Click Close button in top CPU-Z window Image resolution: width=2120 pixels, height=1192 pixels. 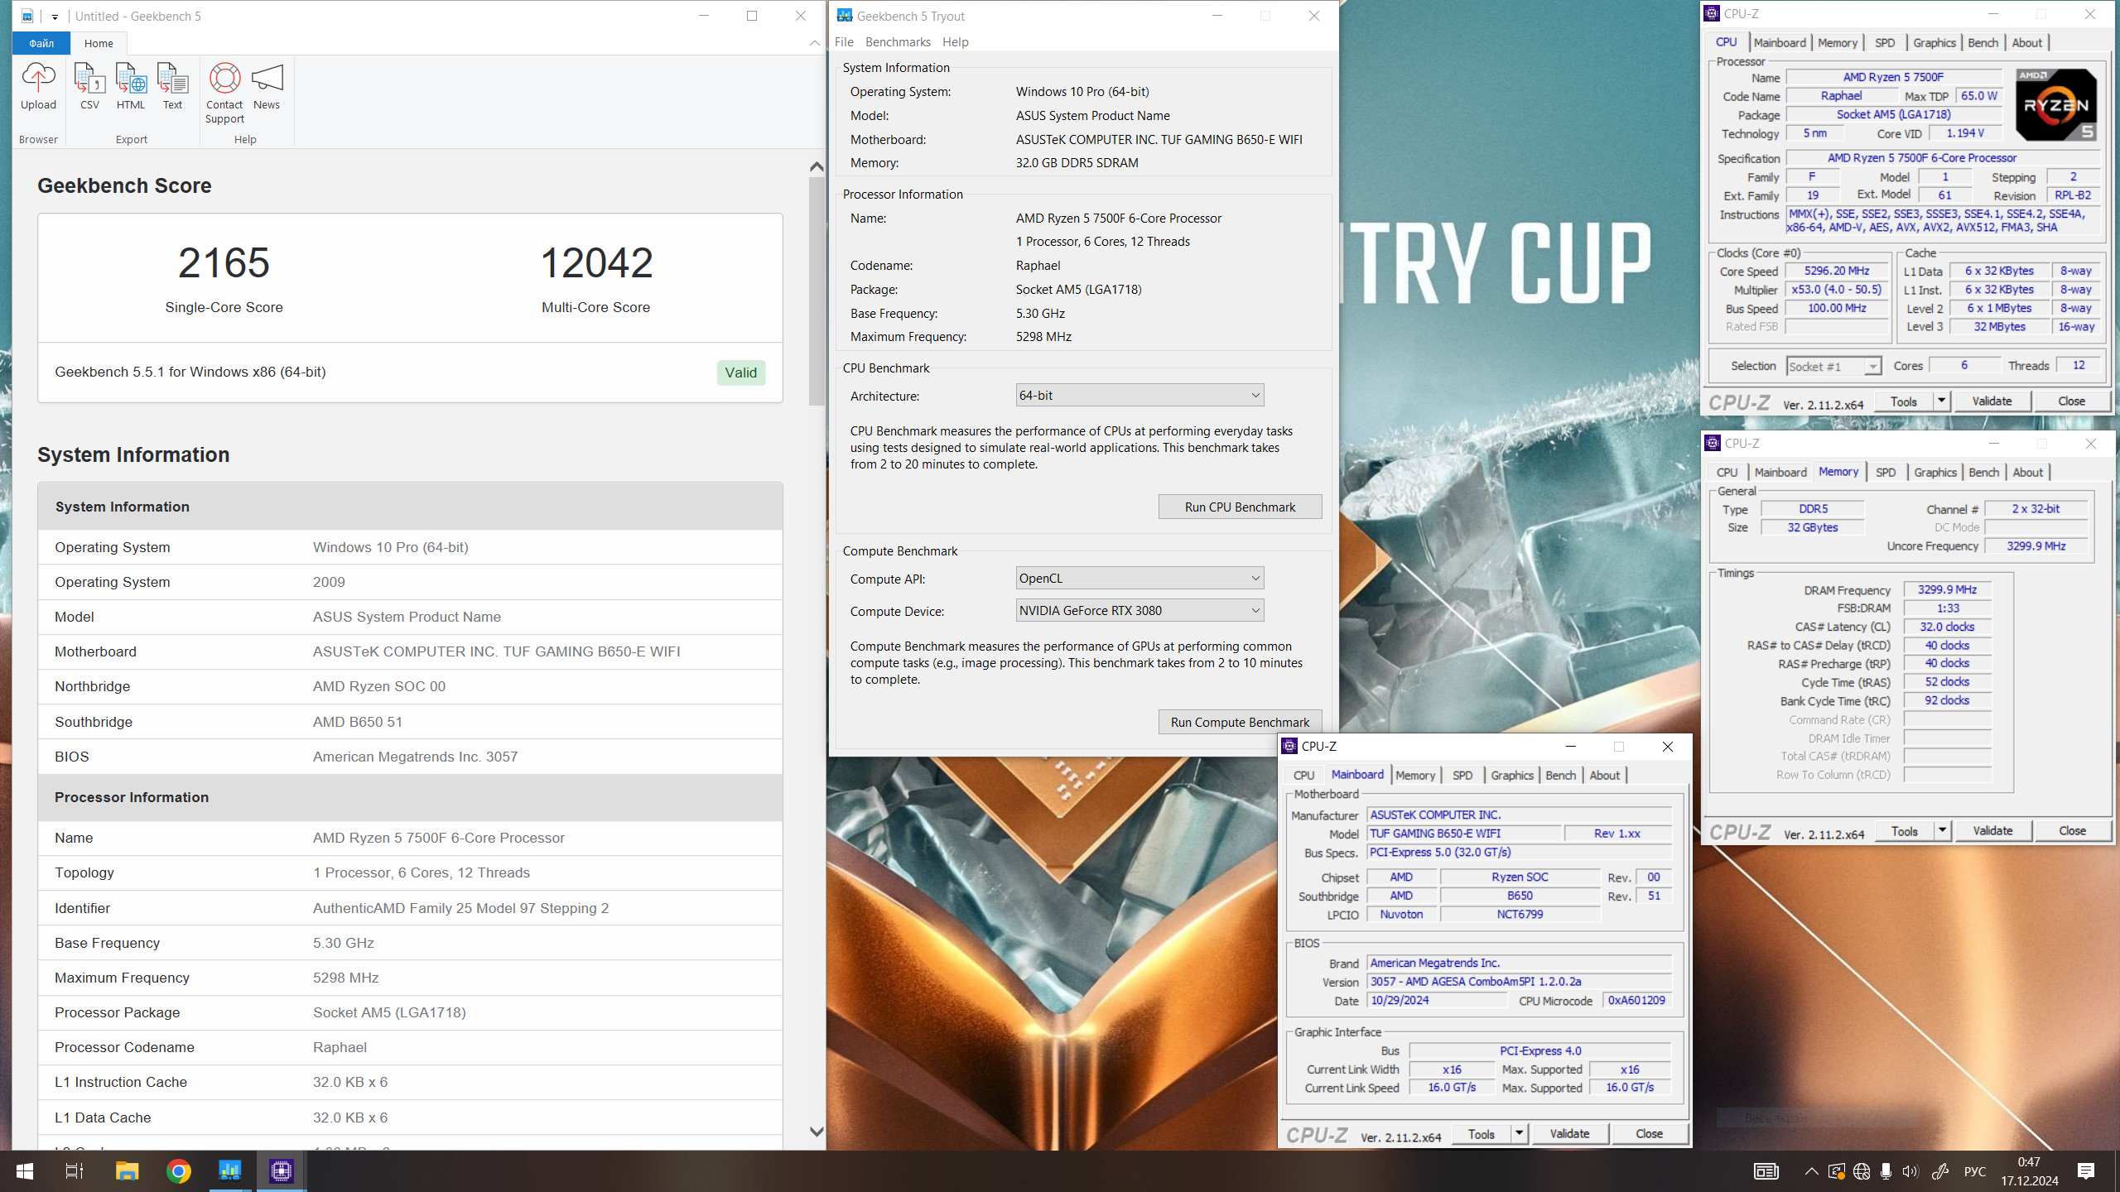pos(2071,401)
